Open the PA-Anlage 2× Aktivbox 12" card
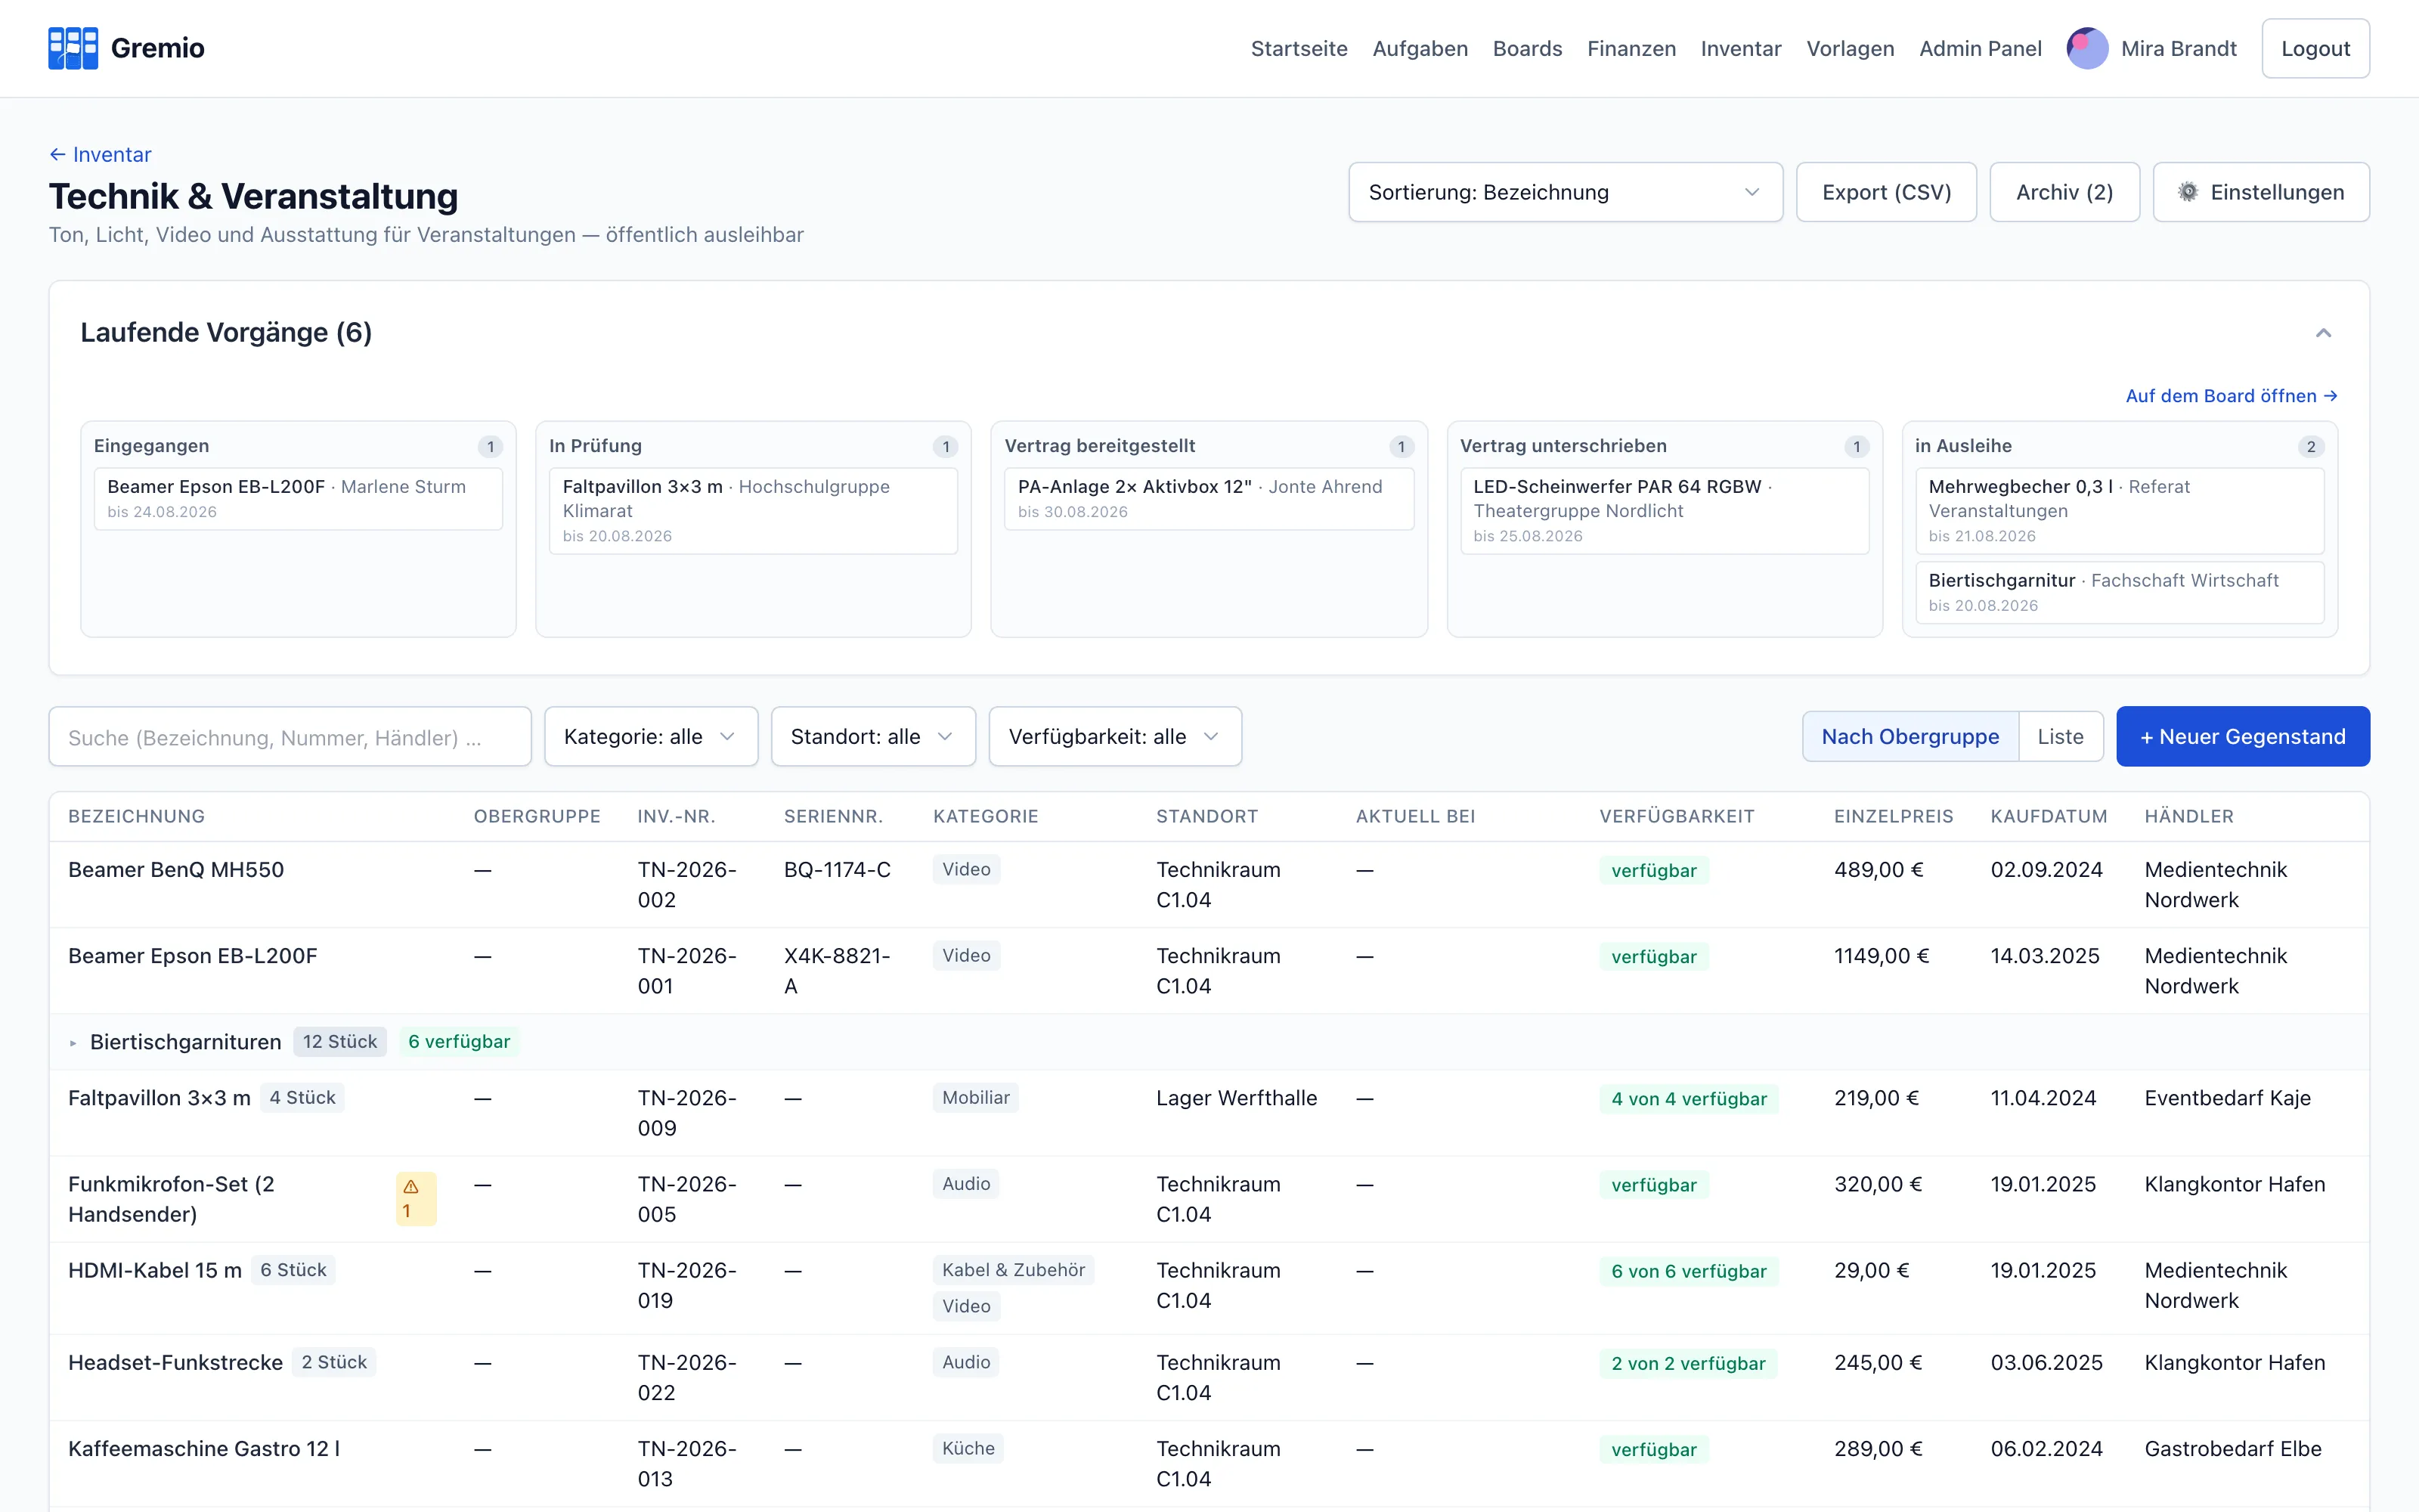Image resolution: width=2419 pixels, height=1512 pixels. [1209, 498]
